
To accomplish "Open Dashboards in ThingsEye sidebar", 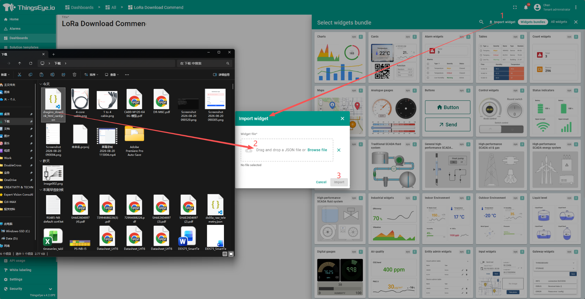I will [28, 38].
